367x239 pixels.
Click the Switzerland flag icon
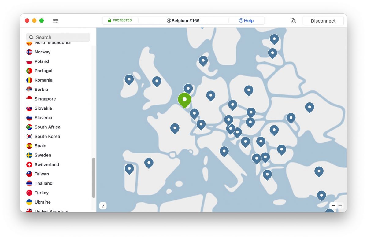point(29,165)
